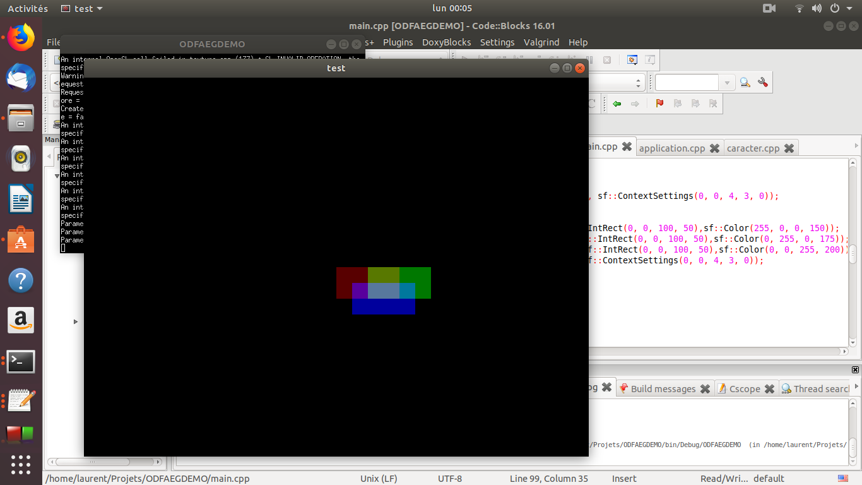862x485 pixels.
Task: Open the Text Editor notepad dock icon
Action: pyautogui.click(x=21, y=401)
